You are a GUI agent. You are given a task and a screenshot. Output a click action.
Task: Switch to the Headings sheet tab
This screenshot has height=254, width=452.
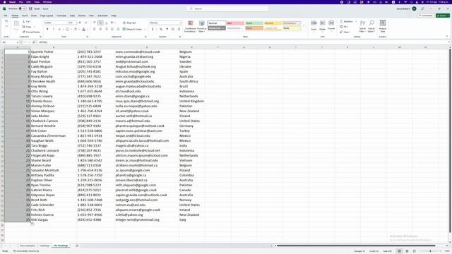point(44,246)
